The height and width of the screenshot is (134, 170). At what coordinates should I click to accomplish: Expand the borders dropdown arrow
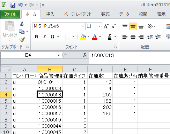tap(73, 37)
